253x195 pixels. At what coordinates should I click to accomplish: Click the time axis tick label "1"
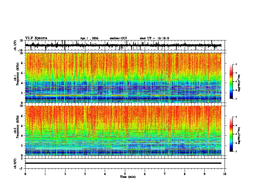[45, 174]
